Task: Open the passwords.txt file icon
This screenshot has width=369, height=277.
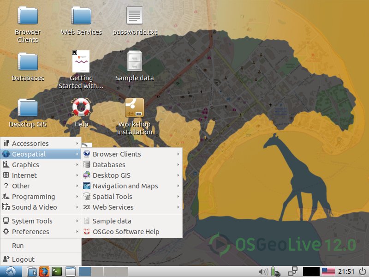Action: [x=135, y=16]
